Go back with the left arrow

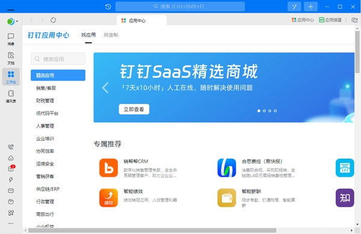31,20
